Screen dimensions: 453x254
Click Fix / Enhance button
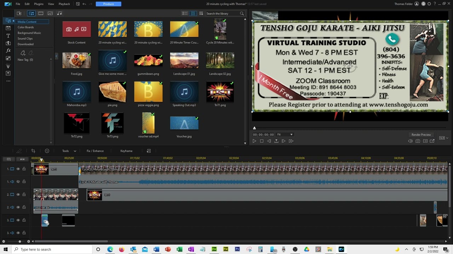coord(95,151)
